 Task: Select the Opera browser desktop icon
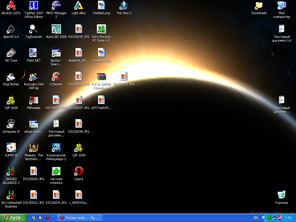point(79,171)
